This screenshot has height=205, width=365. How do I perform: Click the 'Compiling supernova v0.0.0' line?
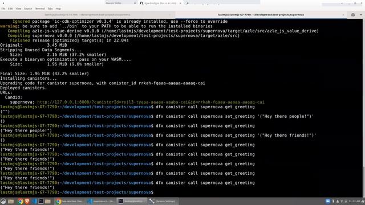(x=123, y=35)
